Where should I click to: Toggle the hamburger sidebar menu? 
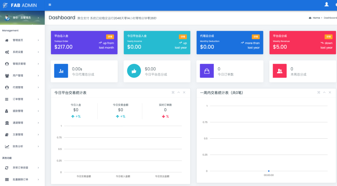pos(50,5)
